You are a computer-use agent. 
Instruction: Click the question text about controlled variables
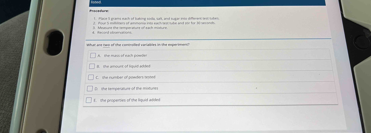pyautogui.click(x=138, y=45)
